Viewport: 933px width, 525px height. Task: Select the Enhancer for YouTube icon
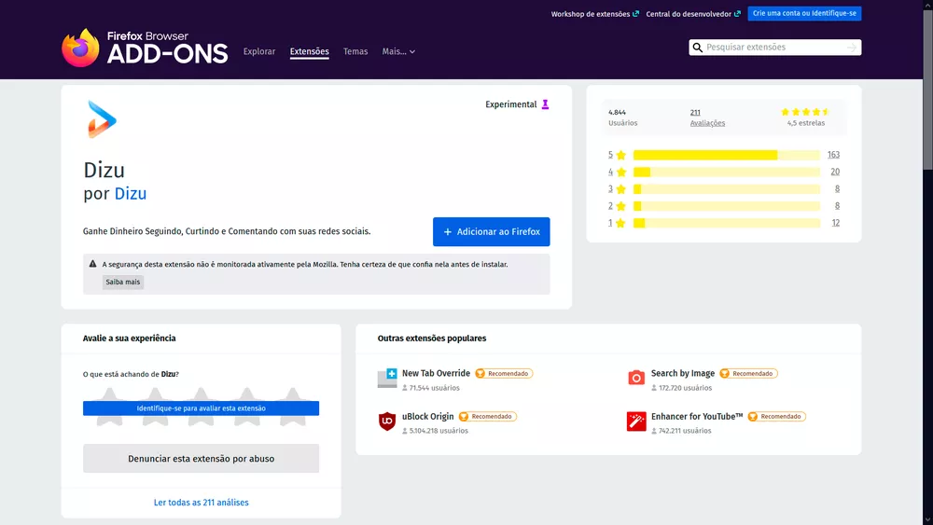pyautogui.click(x=636, y=421)
